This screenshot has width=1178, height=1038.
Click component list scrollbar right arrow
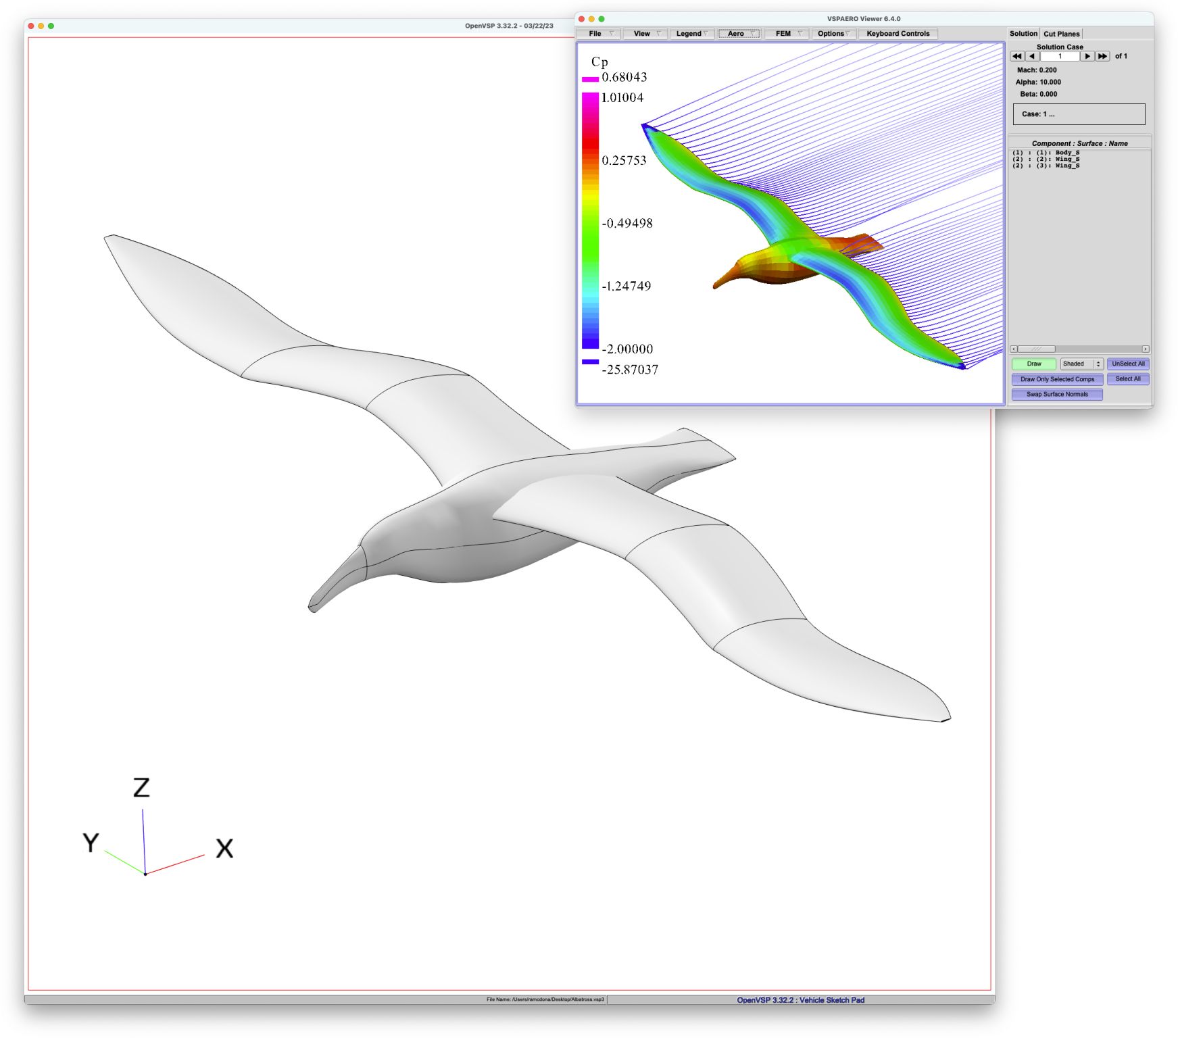(x=1145, y=349)
